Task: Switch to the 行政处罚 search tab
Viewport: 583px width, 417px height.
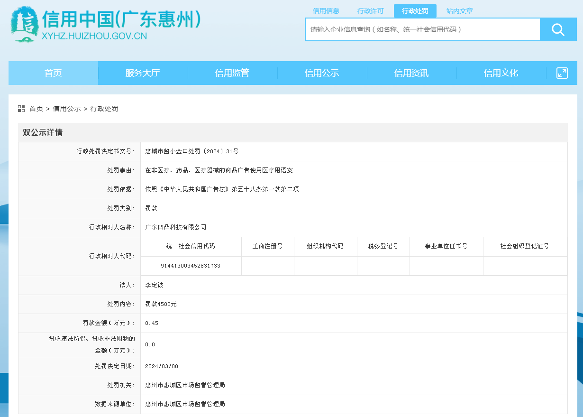Action: tap(415, 11)
